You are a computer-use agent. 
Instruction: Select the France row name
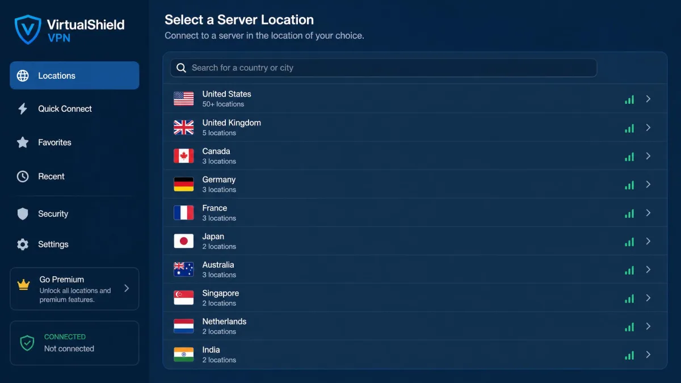point(215,208)
